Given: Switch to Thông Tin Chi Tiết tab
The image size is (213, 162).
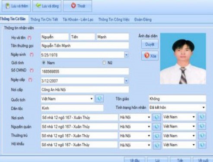Looking at the screenshot, I should (x=44, y=19).
